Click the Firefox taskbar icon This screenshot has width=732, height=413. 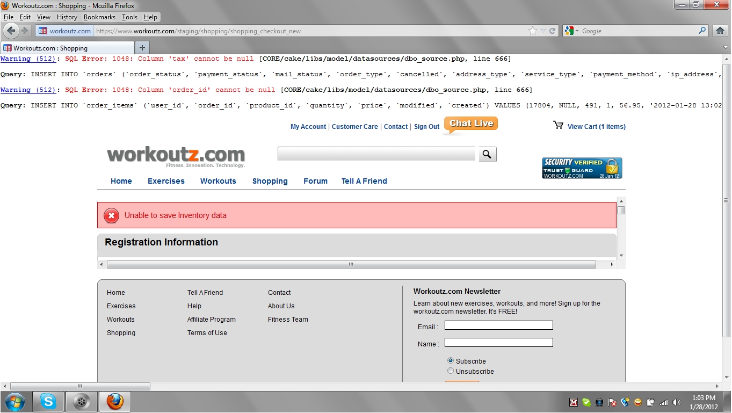tap(115, 402)
